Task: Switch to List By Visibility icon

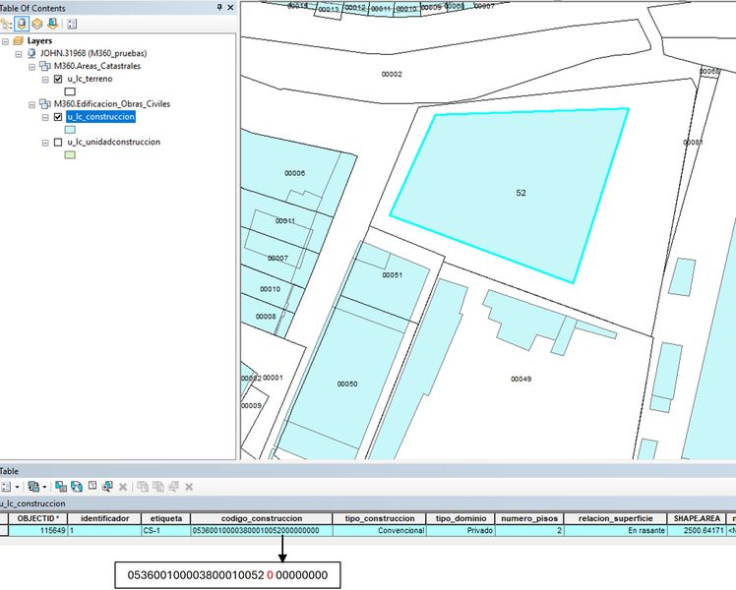Action: (37, 24)
